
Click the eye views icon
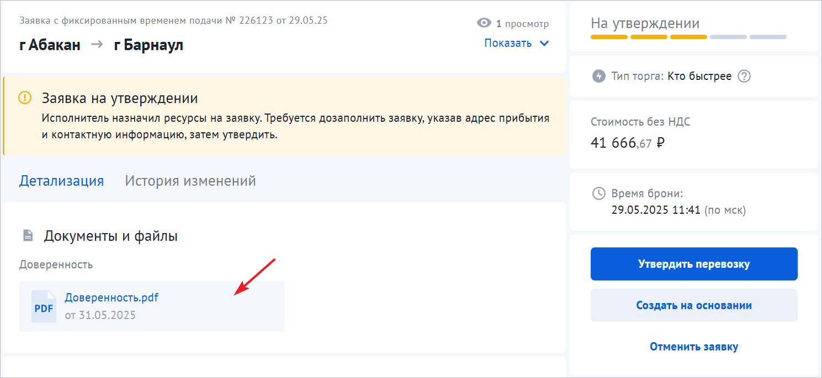[484, 23]
